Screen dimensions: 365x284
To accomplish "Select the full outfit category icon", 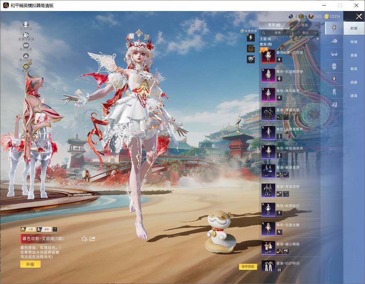I will [334, 28].
